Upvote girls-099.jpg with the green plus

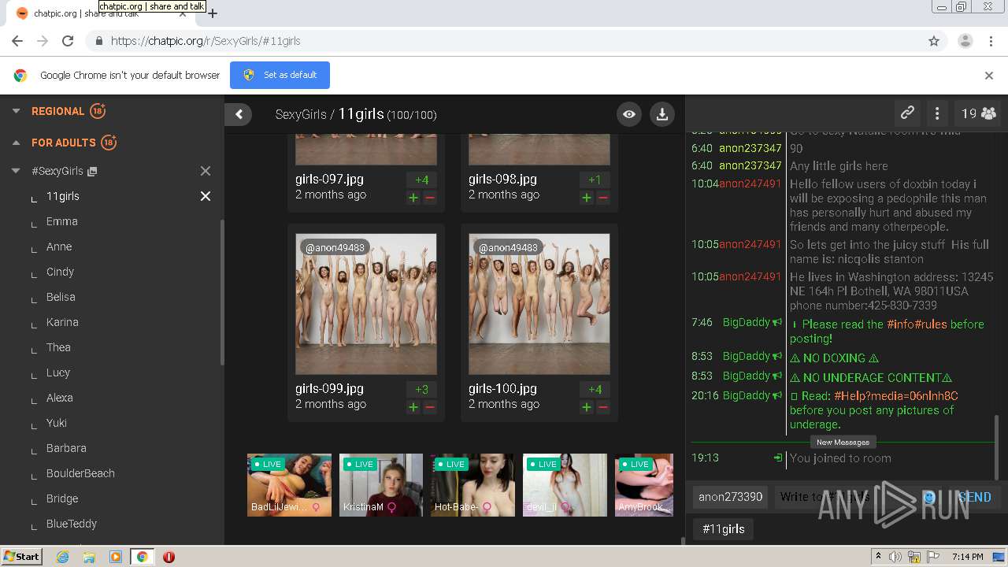pos(413,407)
